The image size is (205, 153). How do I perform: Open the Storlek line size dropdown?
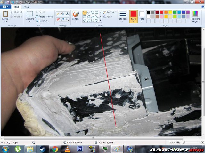pos(123,16)
